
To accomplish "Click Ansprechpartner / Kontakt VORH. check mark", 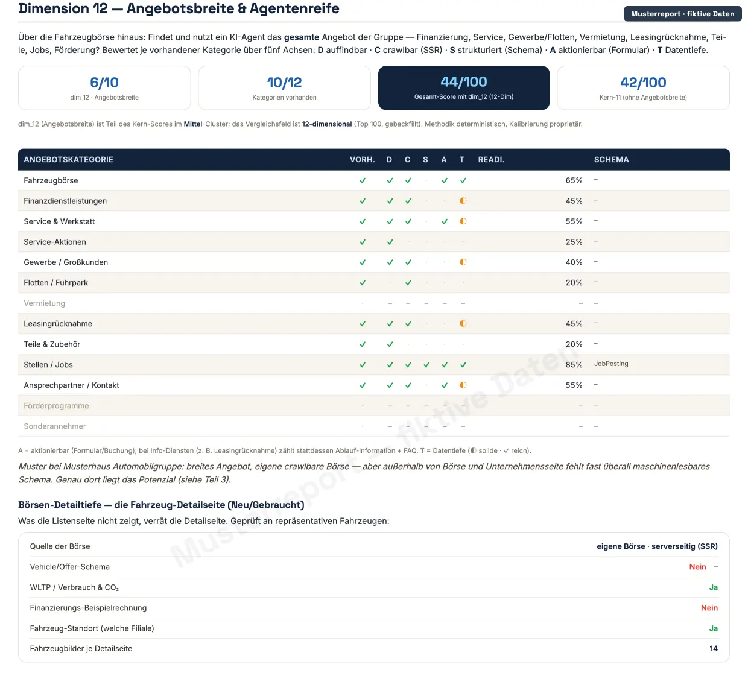I will pos(363,385).
